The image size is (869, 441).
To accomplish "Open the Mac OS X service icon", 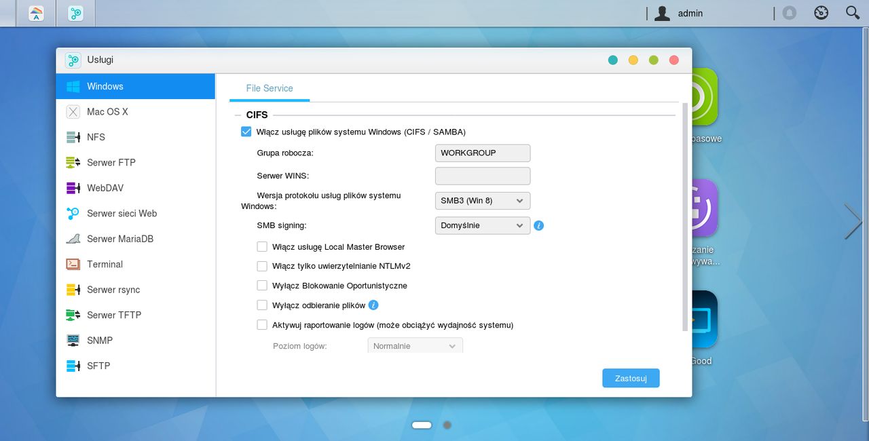I will [x=73, y=112].
